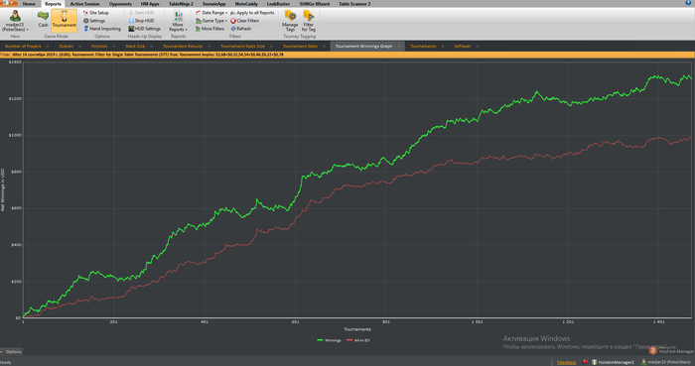Screen dimensions: 695x366
Task: Open the SitNGo Wizard tab
Action: coord(315,4)
